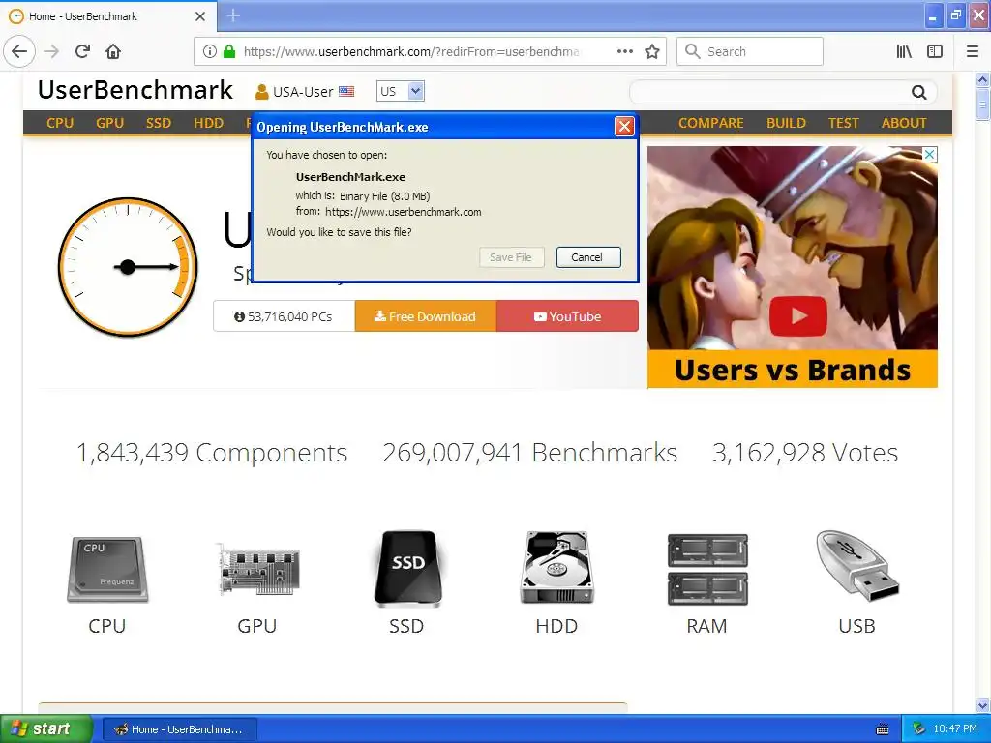Open the COMPARE menu item
The height and width of the screenshot is (743, 991).
click(x=711, y=123)
